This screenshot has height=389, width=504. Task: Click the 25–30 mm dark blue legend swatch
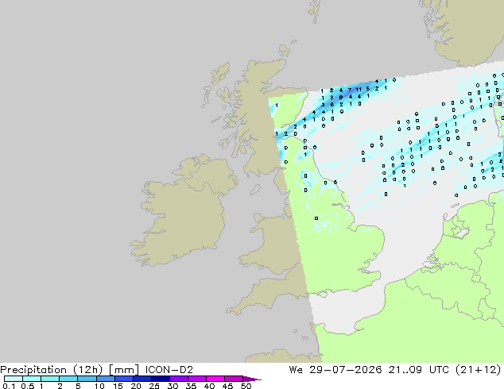tap(161, 379)
